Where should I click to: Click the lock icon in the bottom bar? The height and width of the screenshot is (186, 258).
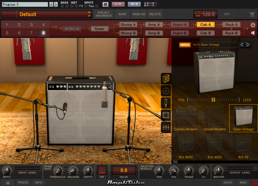8,183
